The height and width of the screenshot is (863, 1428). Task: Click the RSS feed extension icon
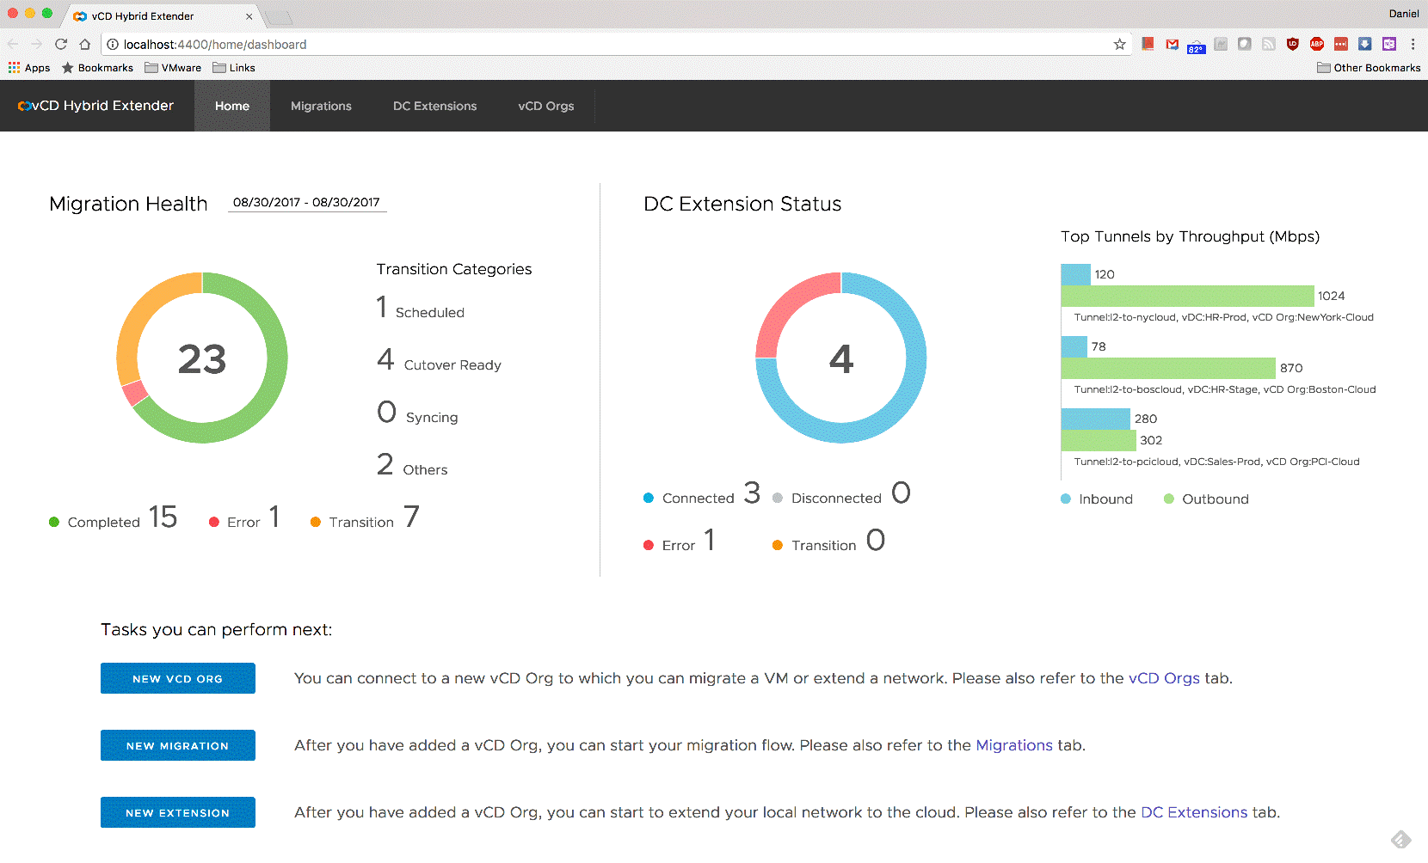click(x=1268, y=44)
